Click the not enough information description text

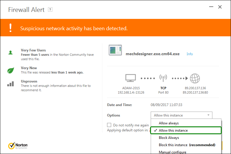[x=56, y=88]
